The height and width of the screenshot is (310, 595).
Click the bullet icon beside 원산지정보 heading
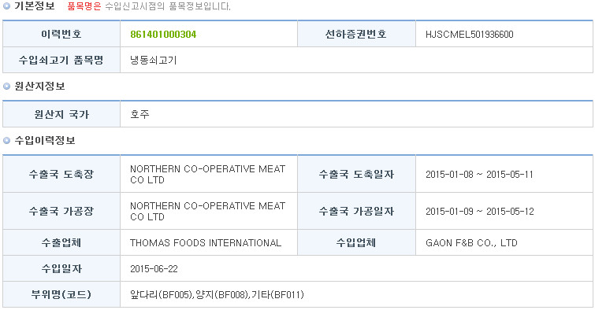point(6,87)
